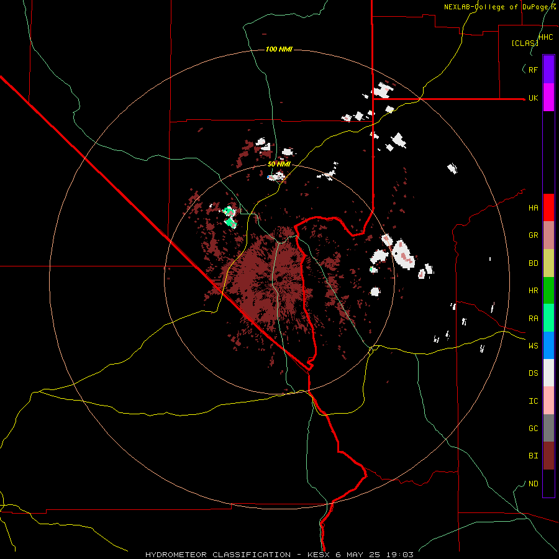Click the 'WS' legend label
Screen dimensions: 559x559
(x=533, y=346)
